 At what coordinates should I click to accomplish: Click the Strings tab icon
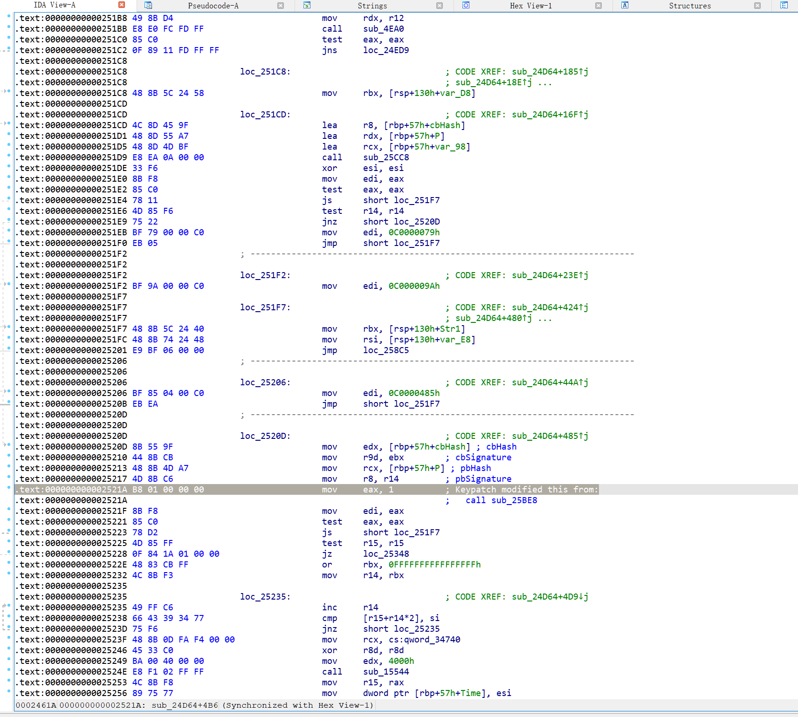pos(307,6)
